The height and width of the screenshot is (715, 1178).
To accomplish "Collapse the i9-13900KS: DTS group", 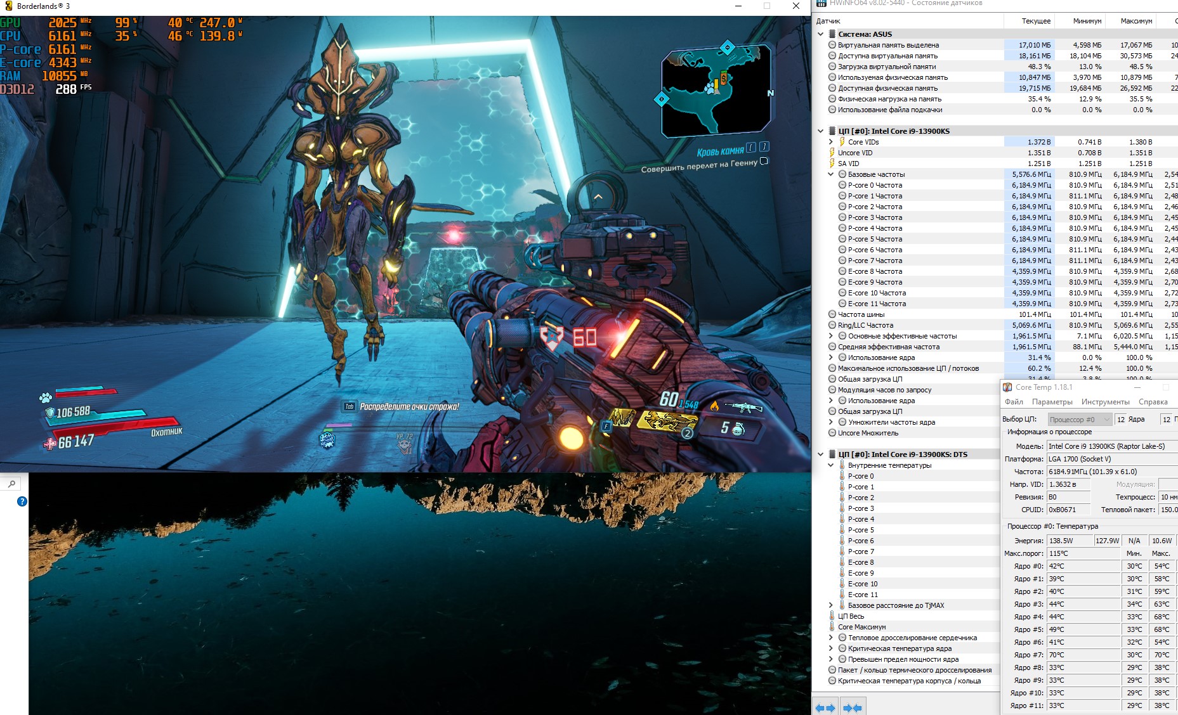I will pos(820,454).
